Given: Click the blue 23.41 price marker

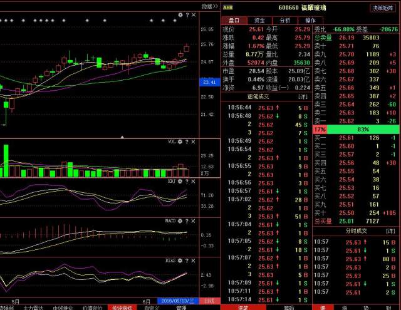Looking at the screenshot, I should 209,82.
